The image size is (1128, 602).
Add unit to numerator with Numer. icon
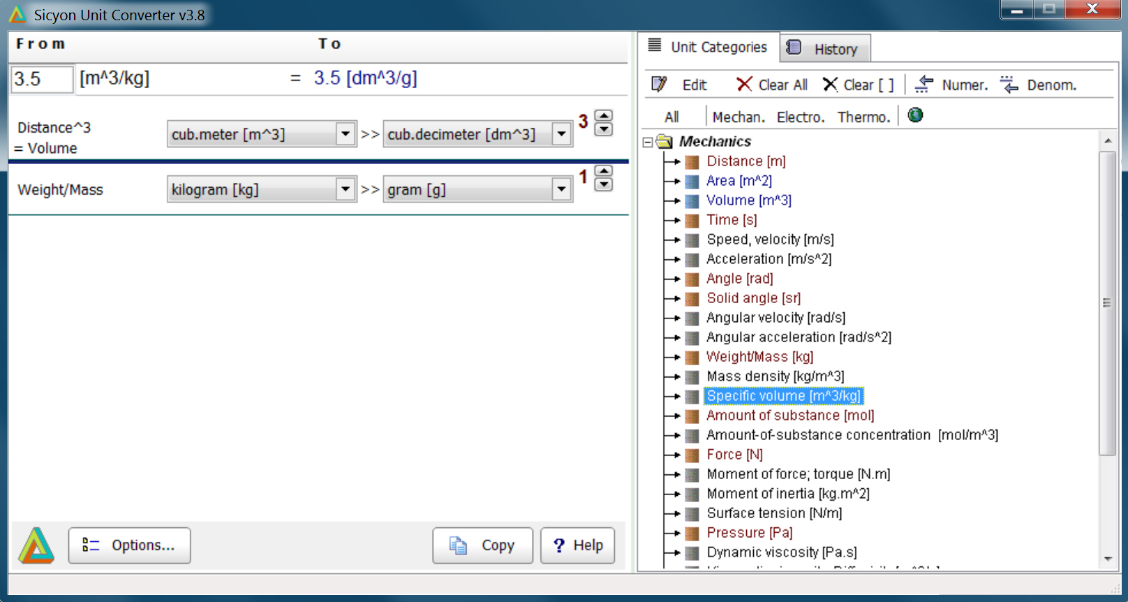(x=924, y=85)
